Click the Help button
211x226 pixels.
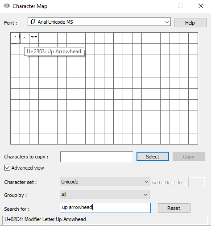click(x=190, y=23)
